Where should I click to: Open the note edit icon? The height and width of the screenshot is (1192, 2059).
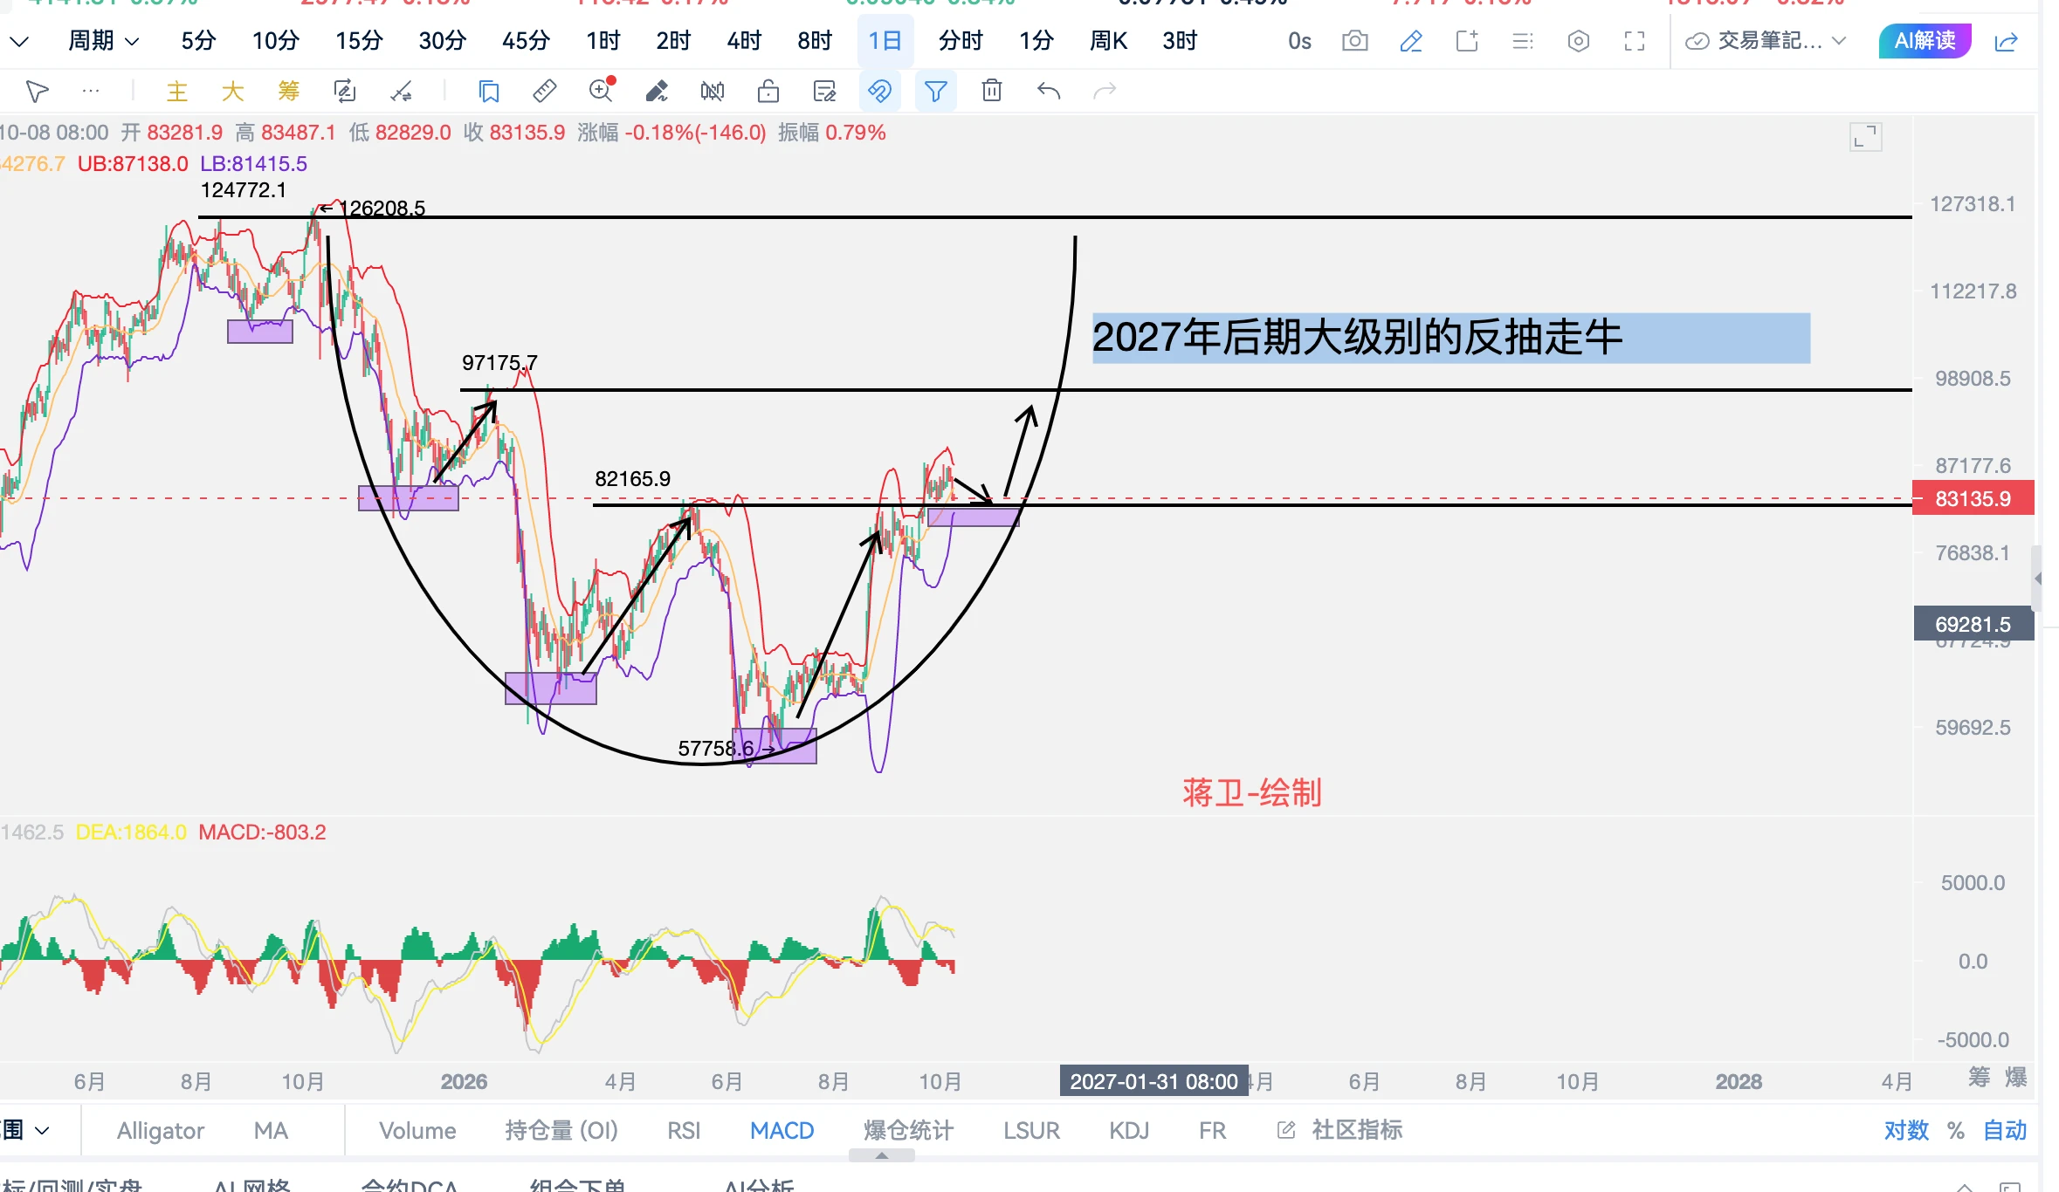point(824,91)
